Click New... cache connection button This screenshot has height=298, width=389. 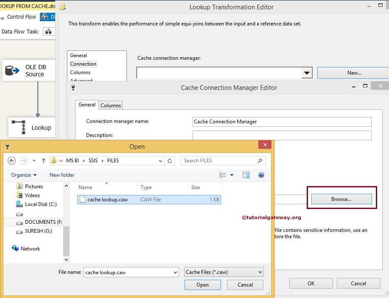coord(354,73)
